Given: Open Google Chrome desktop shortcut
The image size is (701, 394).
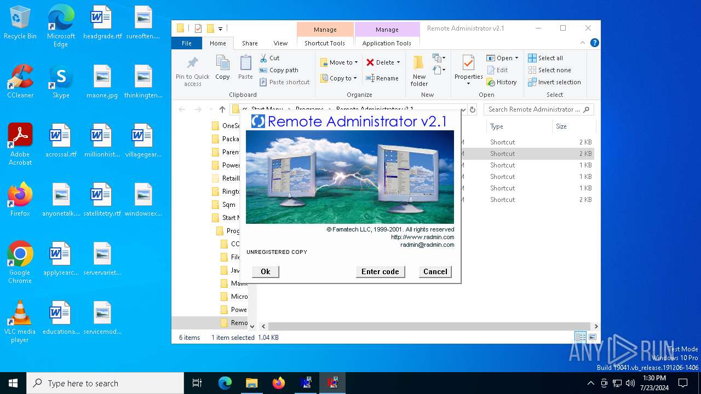Looking at the screenshot, I should click(x=20, y=263).
